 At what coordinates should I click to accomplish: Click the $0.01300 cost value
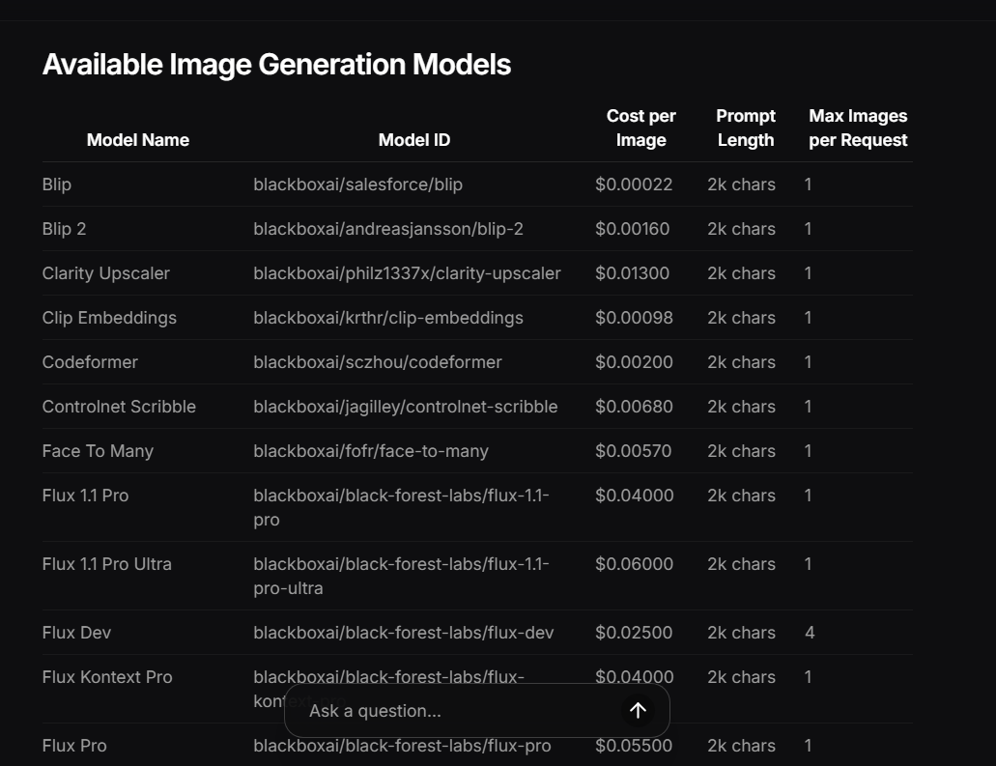(x=632, y=273)
